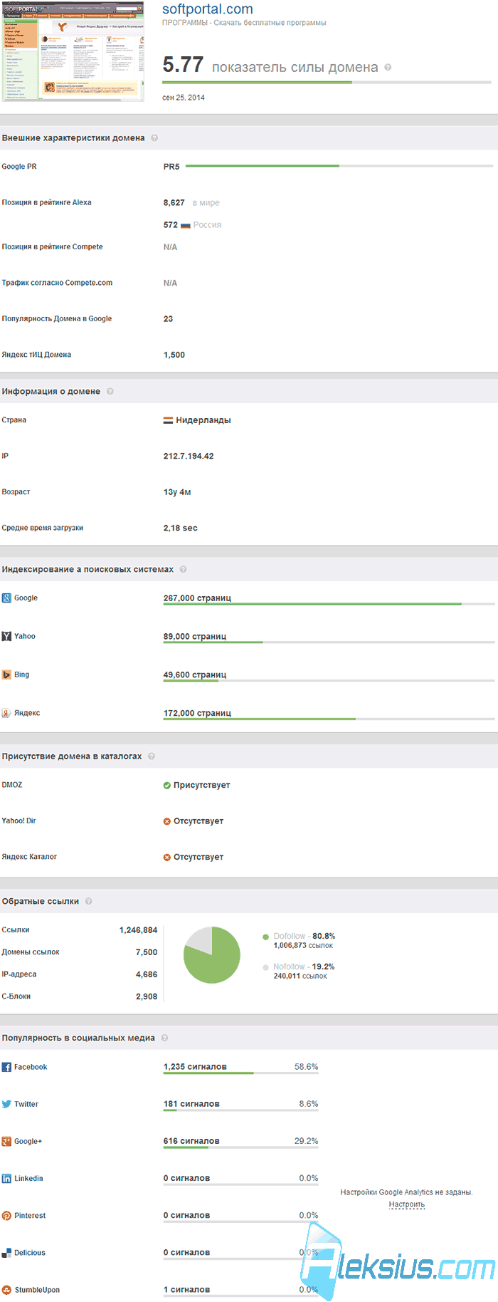Viewport: 498px width, 1302px height.
Task: Open the 181 сигналов Twitter link
Action: 191,1104
